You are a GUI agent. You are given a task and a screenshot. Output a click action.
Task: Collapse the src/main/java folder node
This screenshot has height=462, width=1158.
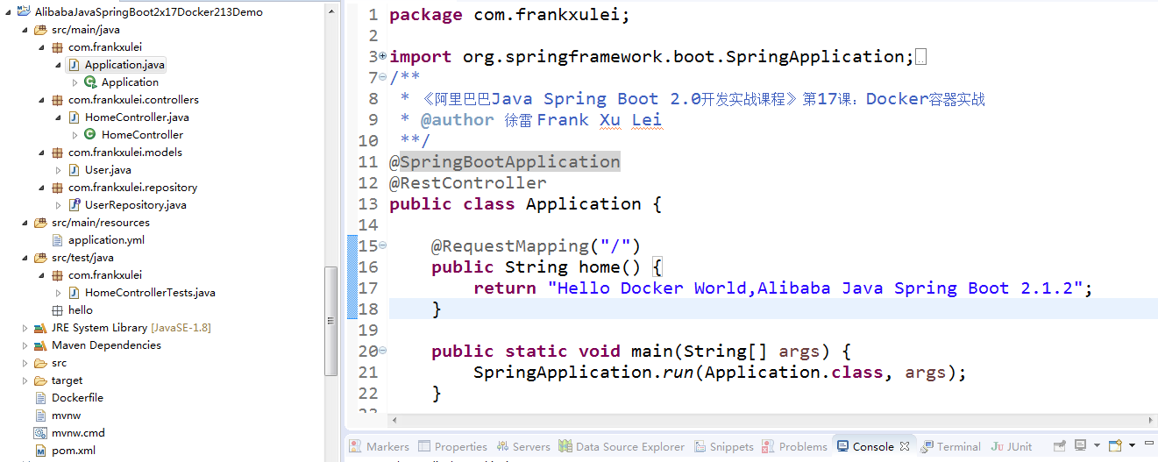[x=25, y=29]
